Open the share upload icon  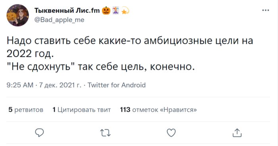[237, 133]
